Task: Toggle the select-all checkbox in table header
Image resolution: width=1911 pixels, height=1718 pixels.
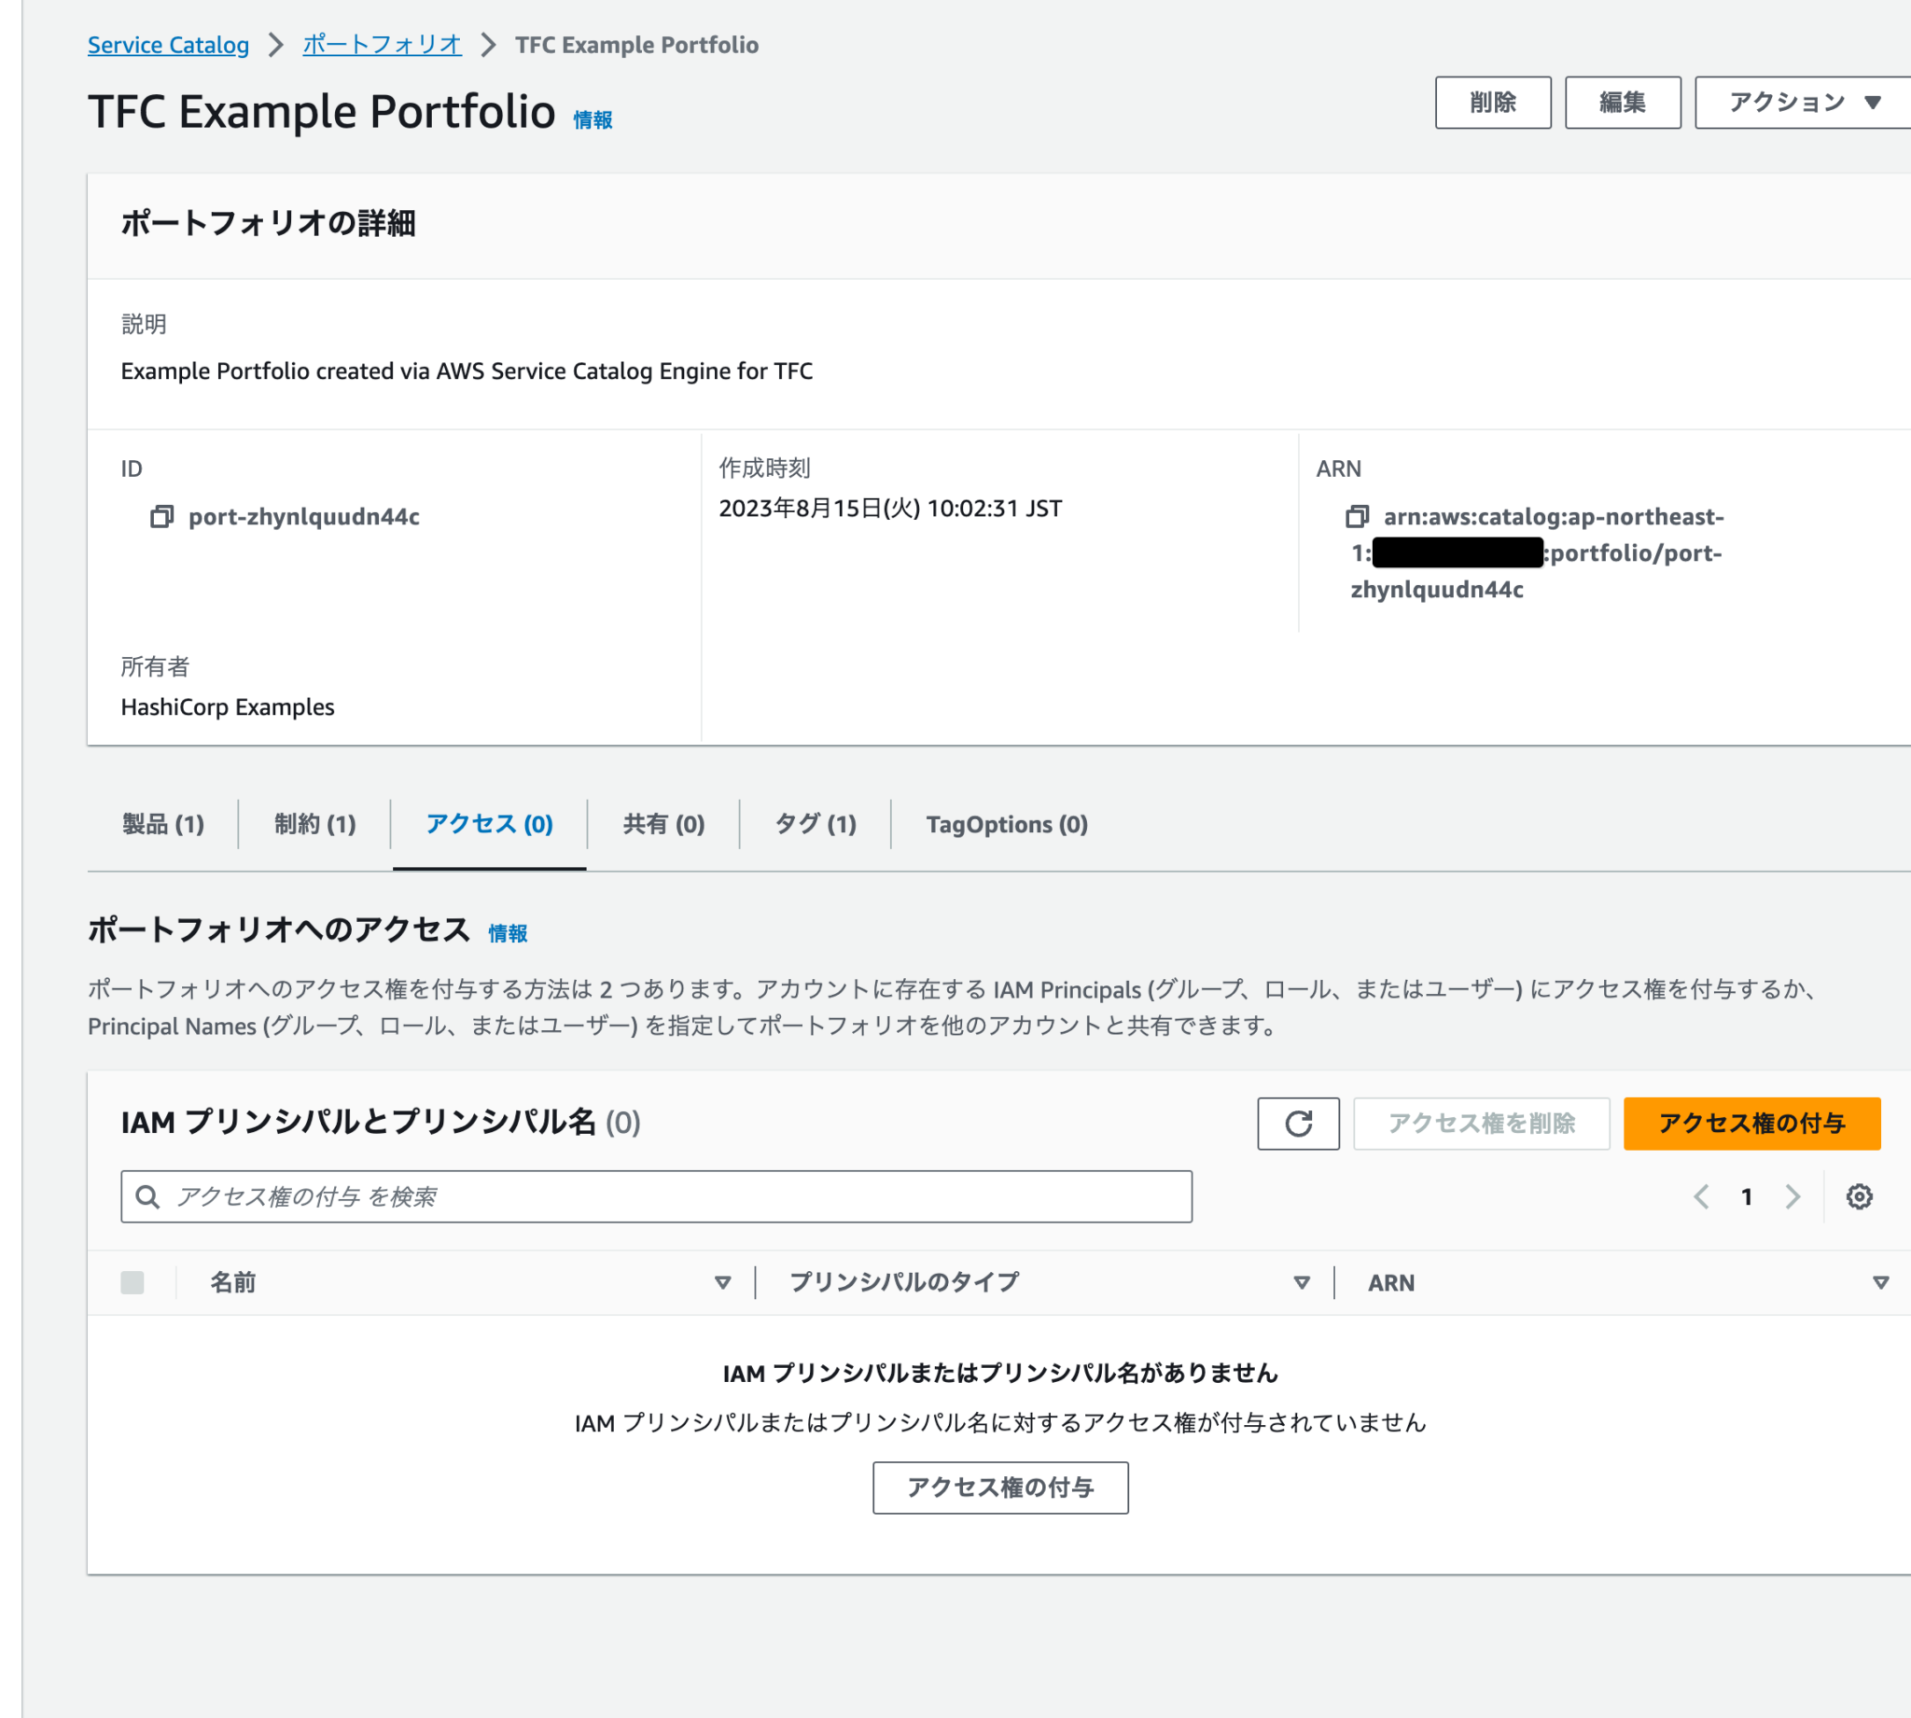Action: pyautogui.click(x=133, y=1283)
